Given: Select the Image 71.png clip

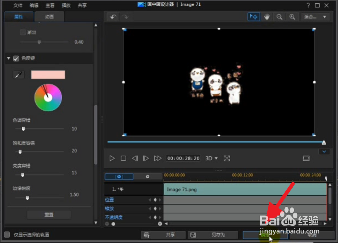Looking at the screenshot, I should (x=245, y=189).
